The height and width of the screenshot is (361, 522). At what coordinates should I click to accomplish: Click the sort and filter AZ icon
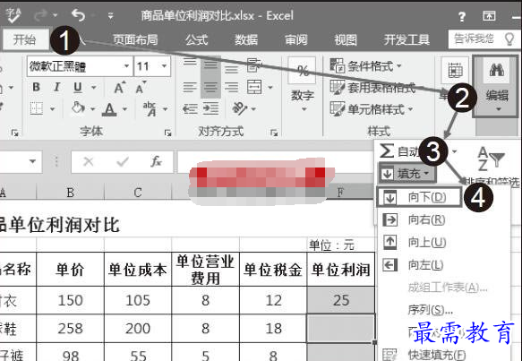click(x=492, y=159)
